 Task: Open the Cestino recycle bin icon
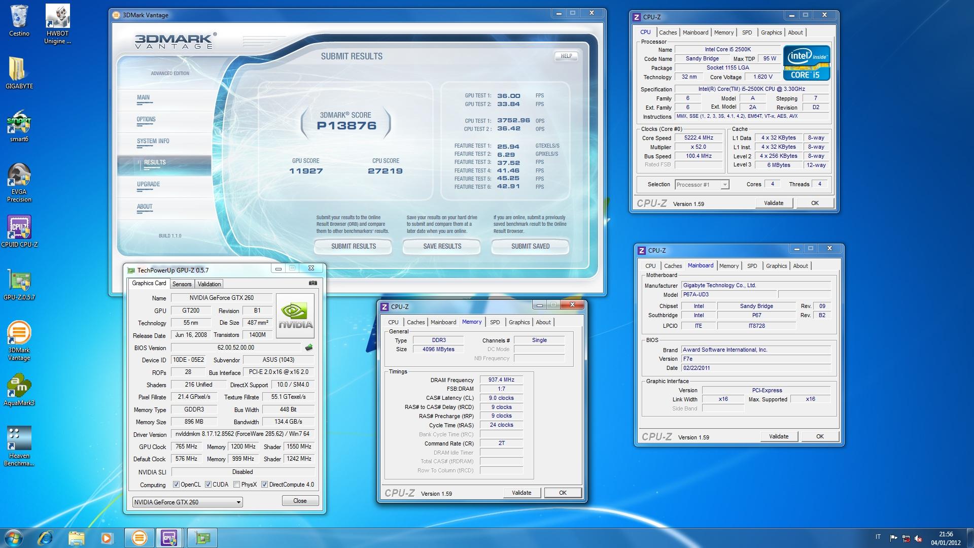[19, 21]
